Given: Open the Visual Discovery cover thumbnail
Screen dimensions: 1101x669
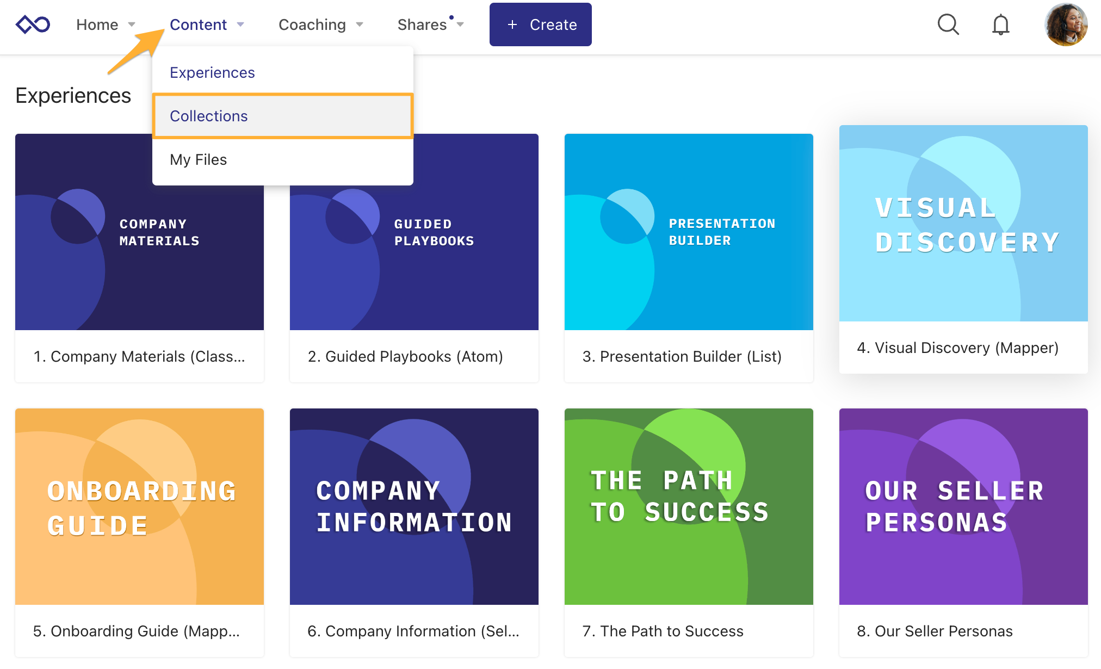Looking at the screenshot, I should 963,223.
